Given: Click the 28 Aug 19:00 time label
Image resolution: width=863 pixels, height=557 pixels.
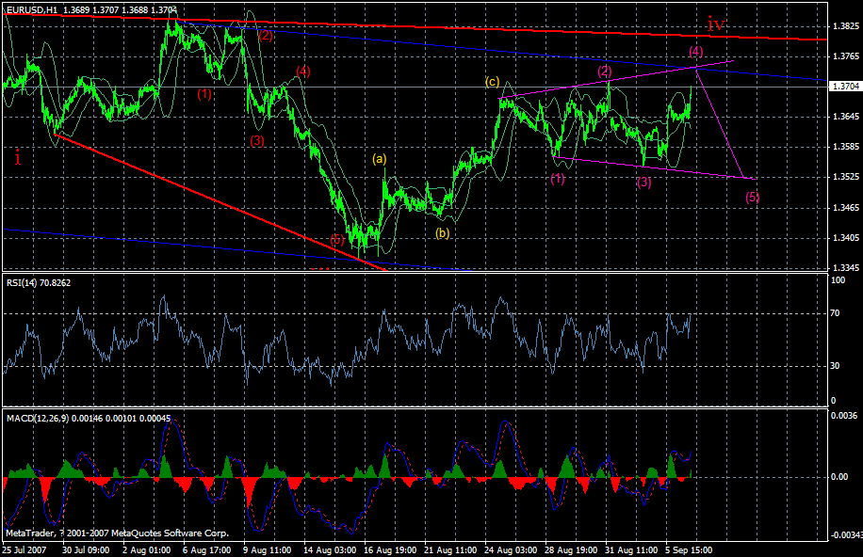Looking at the screenshot, I should [x=571, y=549].
